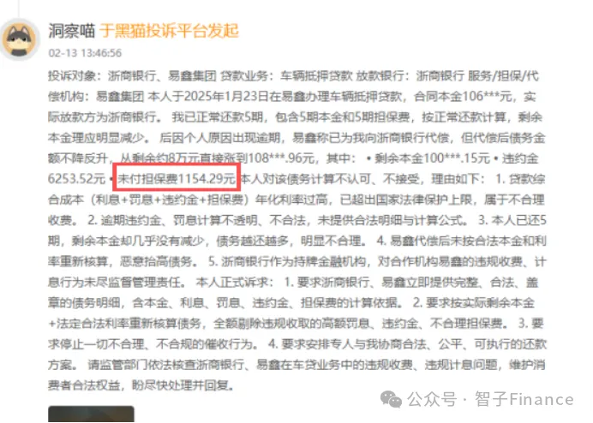Click the 剩余本金100***.15元 text
The width and height of the screenshot is (593, 423).
[x=432, y=158]
